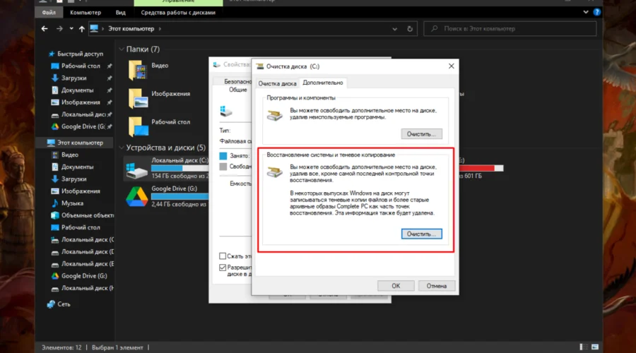Uncheck the Разрешить индексирование checkbox
The image size is (636, 353).
(223, 268)
